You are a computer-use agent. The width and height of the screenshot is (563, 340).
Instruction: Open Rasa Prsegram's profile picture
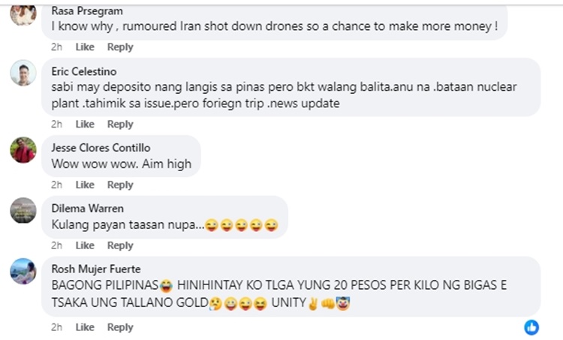[23, 14]
